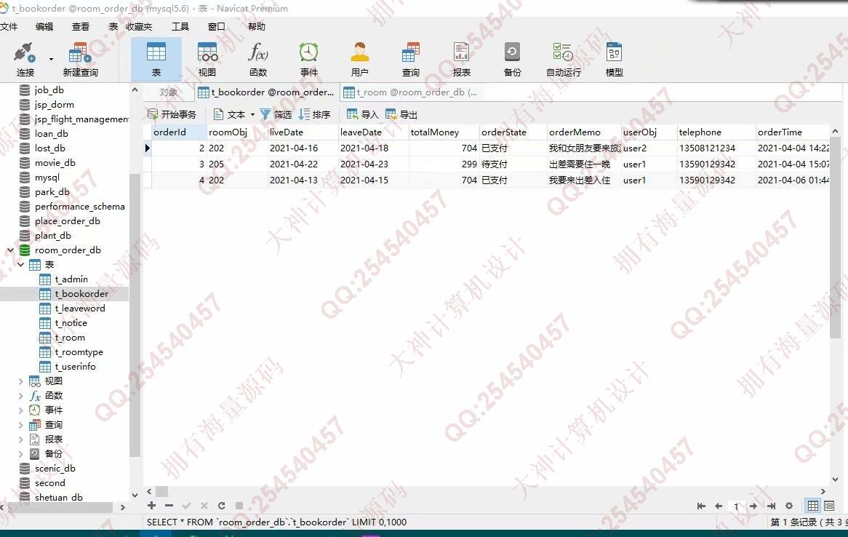Expand the 事件 events node

click(x=20, y=410)
